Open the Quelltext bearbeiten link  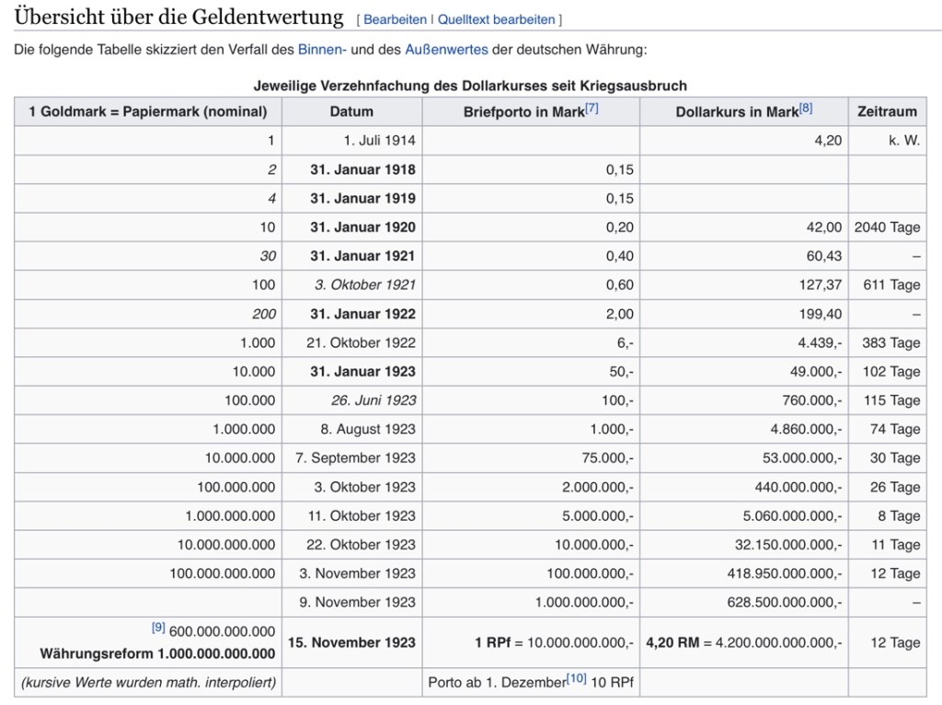[x=497, y=19]
